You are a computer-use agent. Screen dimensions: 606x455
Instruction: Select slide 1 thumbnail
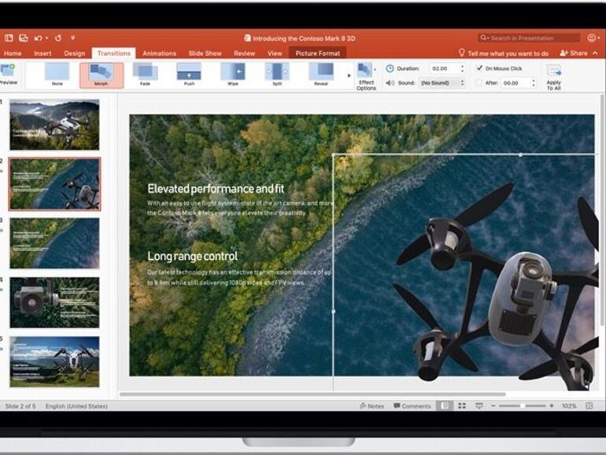(x=54, y=124)
